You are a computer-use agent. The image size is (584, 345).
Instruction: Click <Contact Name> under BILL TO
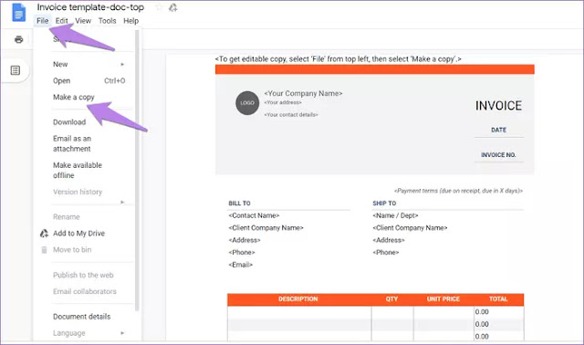pyautogui.click(x=254, y=215)
